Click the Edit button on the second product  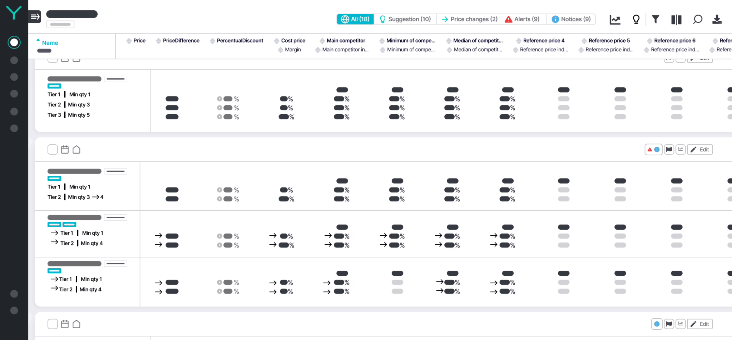coord(700,149)
